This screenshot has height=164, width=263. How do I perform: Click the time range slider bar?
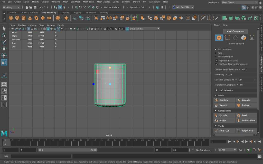(x=68, y=150)
